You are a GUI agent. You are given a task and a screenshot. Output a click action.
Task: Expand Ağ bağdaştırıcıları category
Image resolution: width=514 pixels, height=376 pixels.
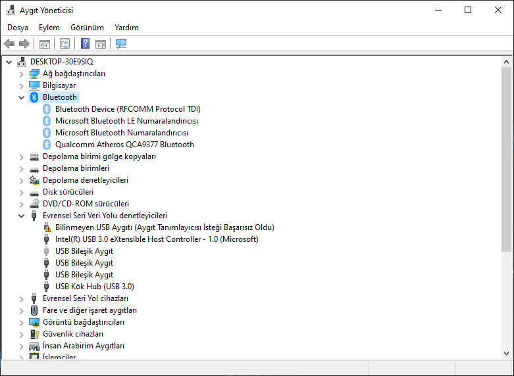[x=22, y=74]
